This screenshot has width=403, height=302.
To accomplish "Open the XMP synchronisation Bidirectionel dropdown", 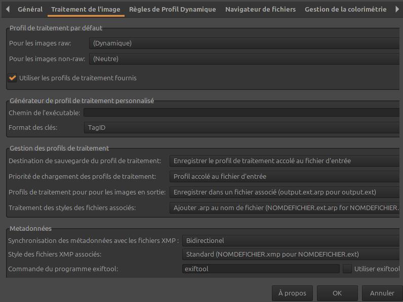I will click(x=291, y=240).
